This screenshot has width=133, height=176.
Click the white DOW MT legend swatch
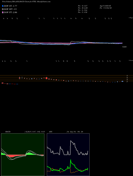click(3, 9)
